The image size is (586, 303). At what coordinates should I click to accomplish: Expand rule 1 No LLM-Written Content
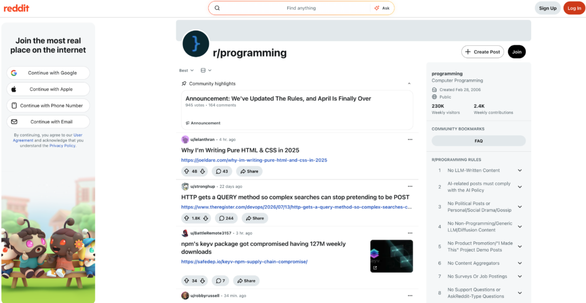pos(520,170)
